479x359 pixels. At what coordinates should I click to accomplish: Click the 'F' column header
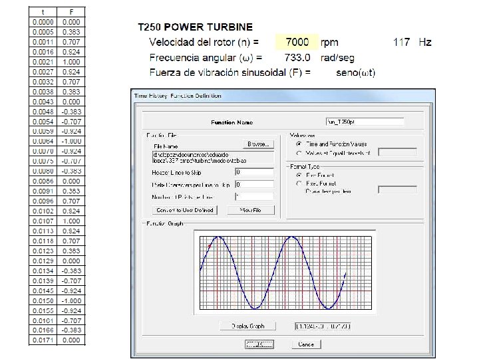click(71, 12)
